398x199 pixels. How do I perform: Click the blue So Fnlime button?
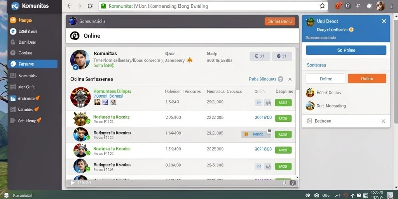tap(346, 50)
